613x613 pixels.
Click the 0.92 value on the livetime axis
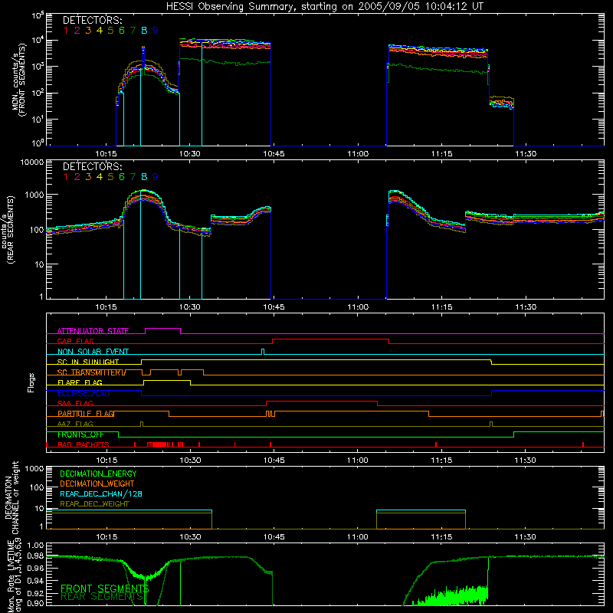(x=35, y=593)
